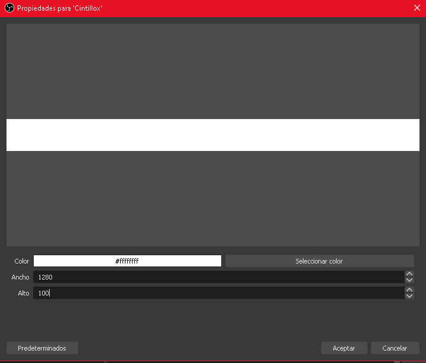
Task: Click the white color source preview bar
Action: (213, 135)
